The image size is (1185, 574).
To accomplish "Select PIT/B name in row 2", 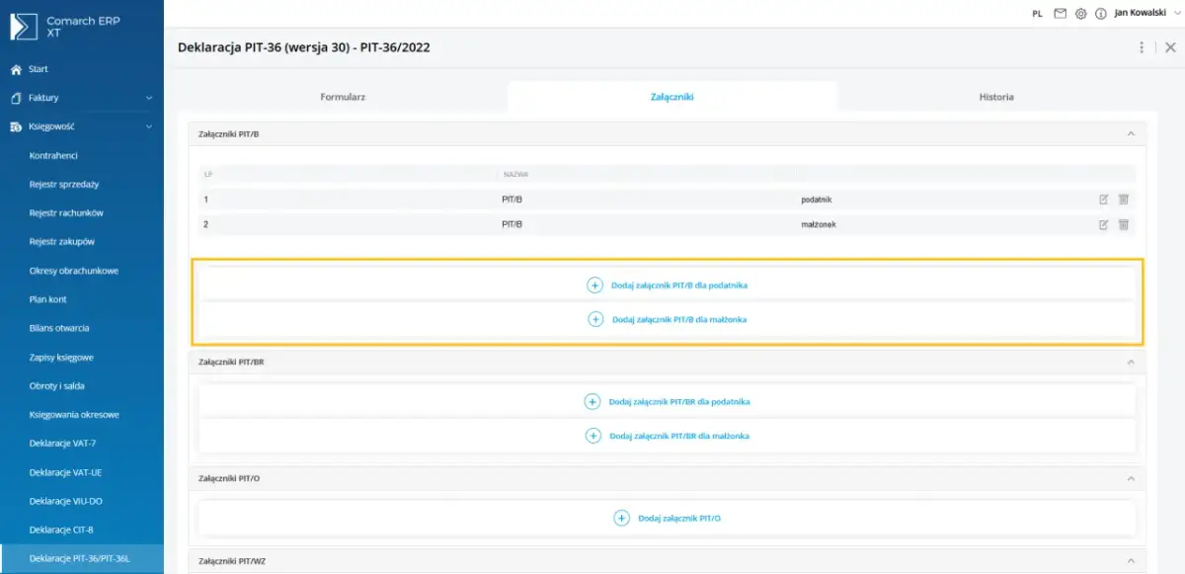I will point(512,224).
